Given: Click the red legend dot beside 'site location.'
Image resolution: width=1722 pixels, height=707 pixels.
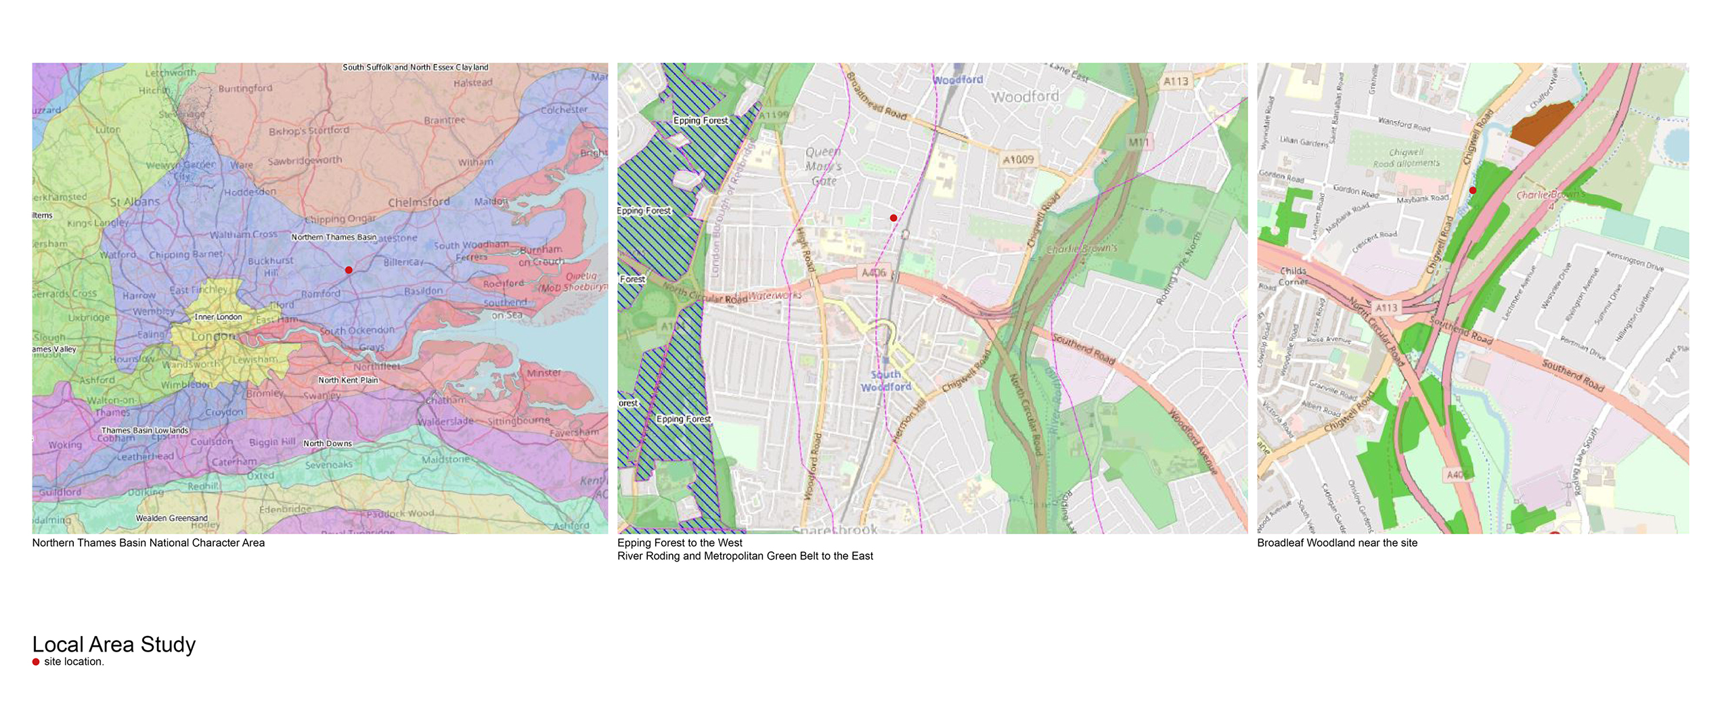Looking at the screenshot, I should [36, 662].
